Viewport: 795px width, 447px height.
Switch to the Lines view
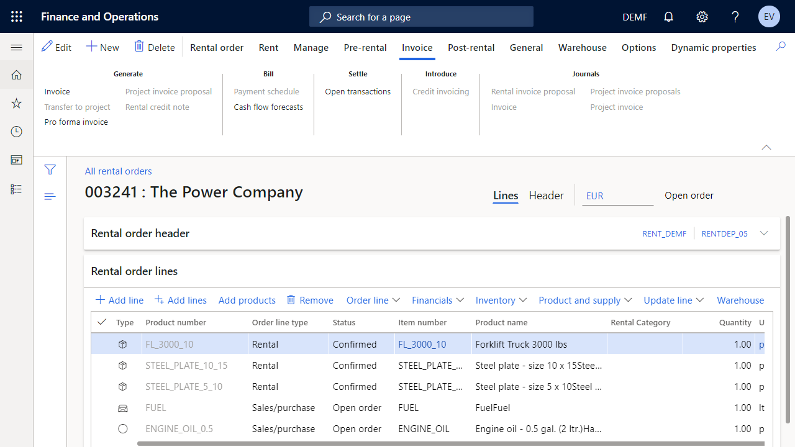coord(506,196)
